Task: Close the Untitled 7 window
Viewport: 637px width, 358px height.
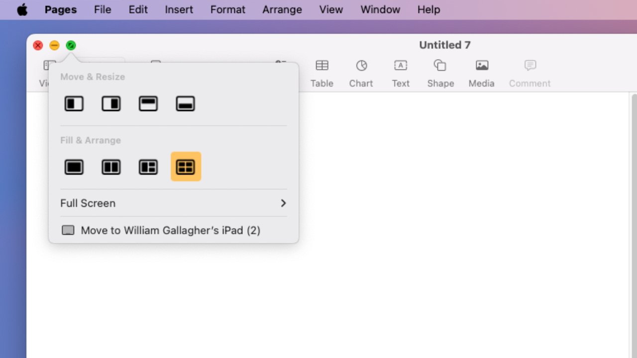Action: point(38,45)
